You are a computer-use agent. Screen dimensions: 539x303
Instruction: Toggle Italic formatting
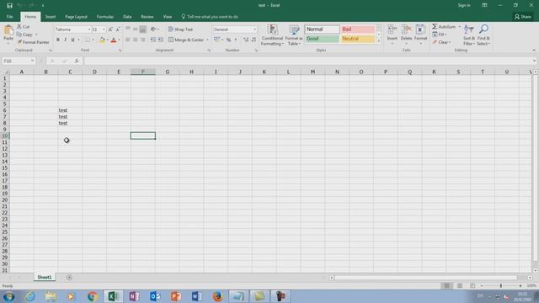coord(66,40)
